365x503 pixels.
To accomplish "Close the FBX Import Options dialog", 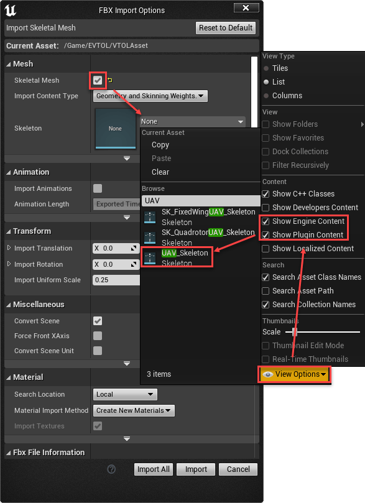I will pos(246,7).
